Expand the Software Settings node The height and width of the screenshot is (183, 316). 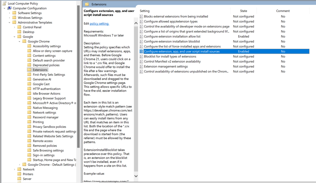(x=10, y=13)
